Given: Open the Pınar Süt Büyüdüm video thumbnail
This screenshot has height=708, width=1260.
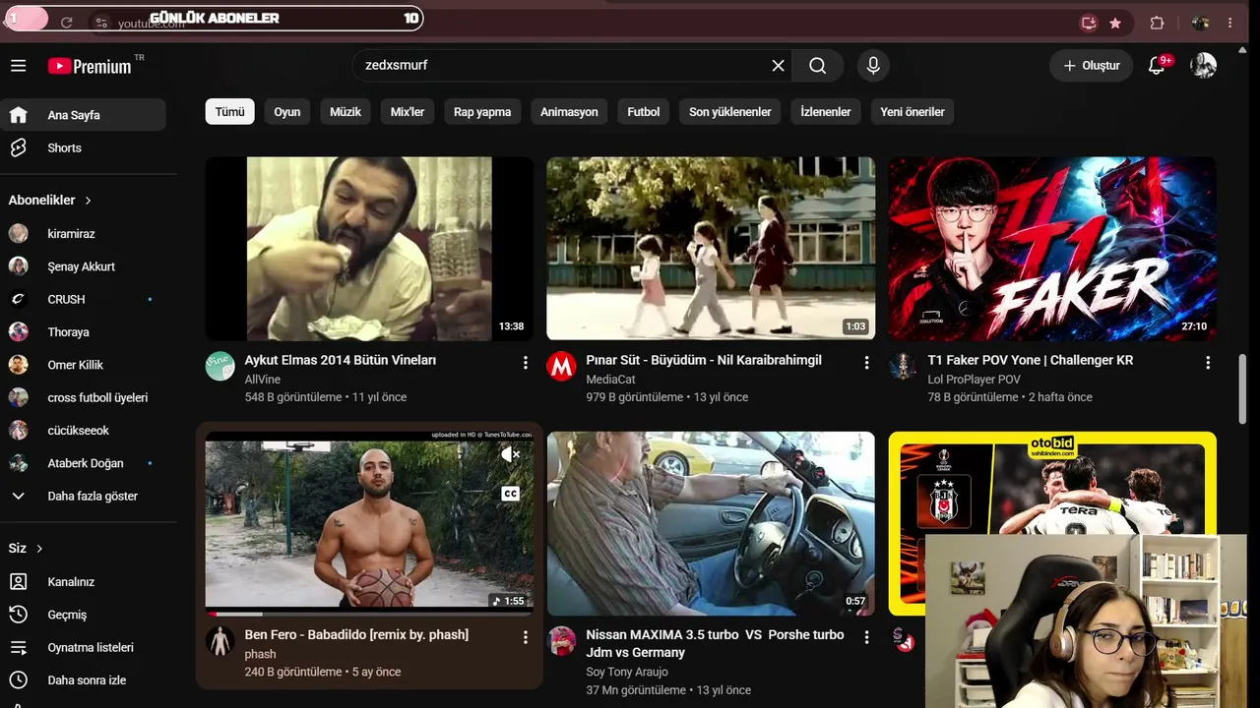Looking at the screenshot, I should (x=711, y=249).
